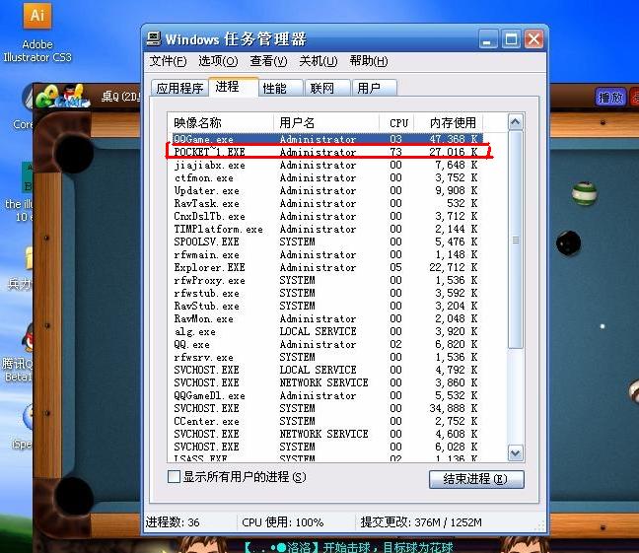This screenshot has height=553, width=639.
Task: Toggle show processes from all users checkbox
Action: coord(174,476)
